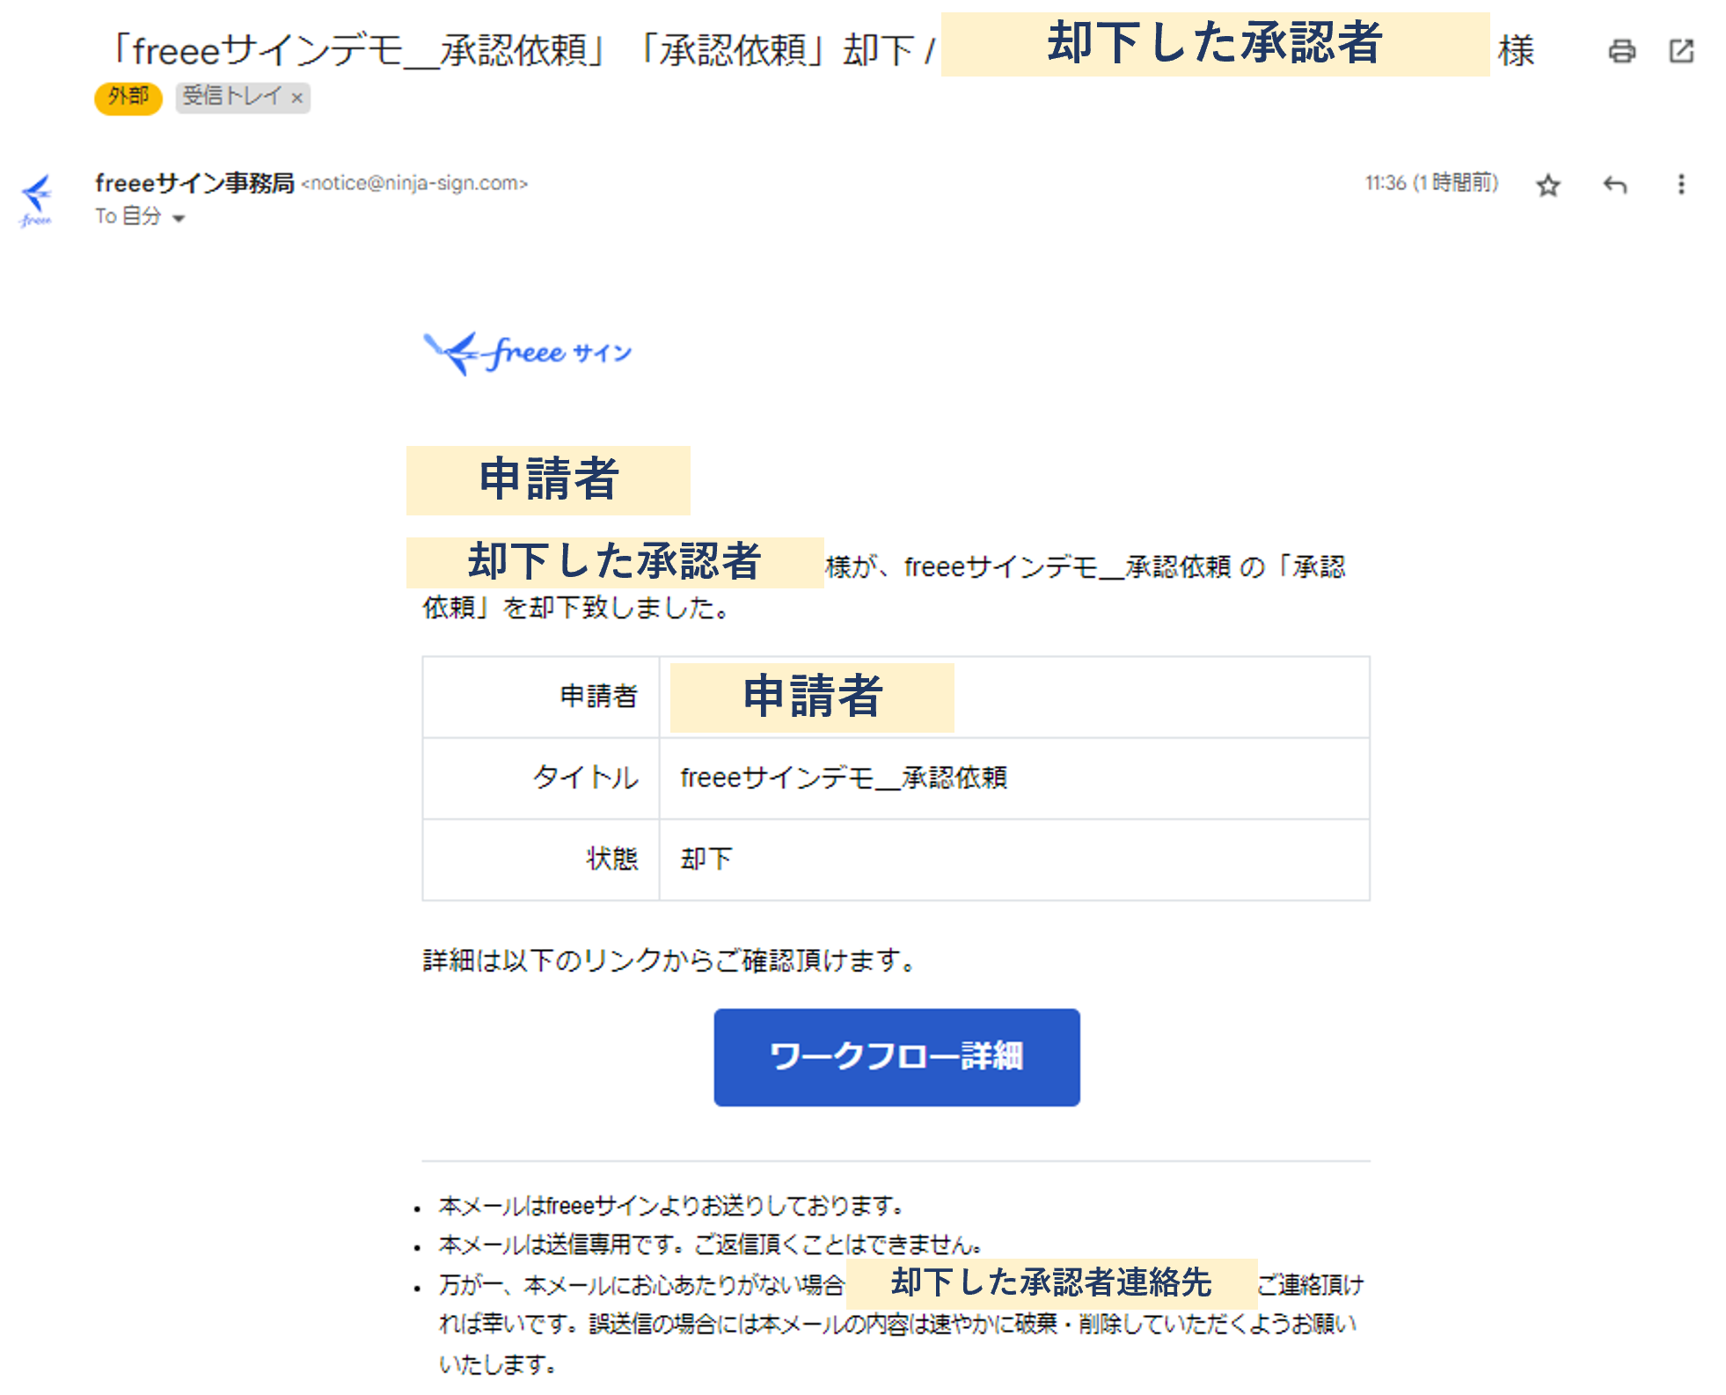Click the note 本メールは送信専用です
Image resolution: width=1726 pixels, height=1395 pixels.
(x=710, y=1245)
